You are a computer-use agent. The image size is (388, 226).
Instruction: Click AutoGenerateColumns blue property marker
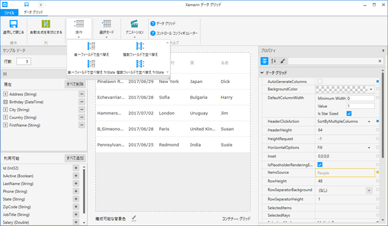(x=378, y=81)
